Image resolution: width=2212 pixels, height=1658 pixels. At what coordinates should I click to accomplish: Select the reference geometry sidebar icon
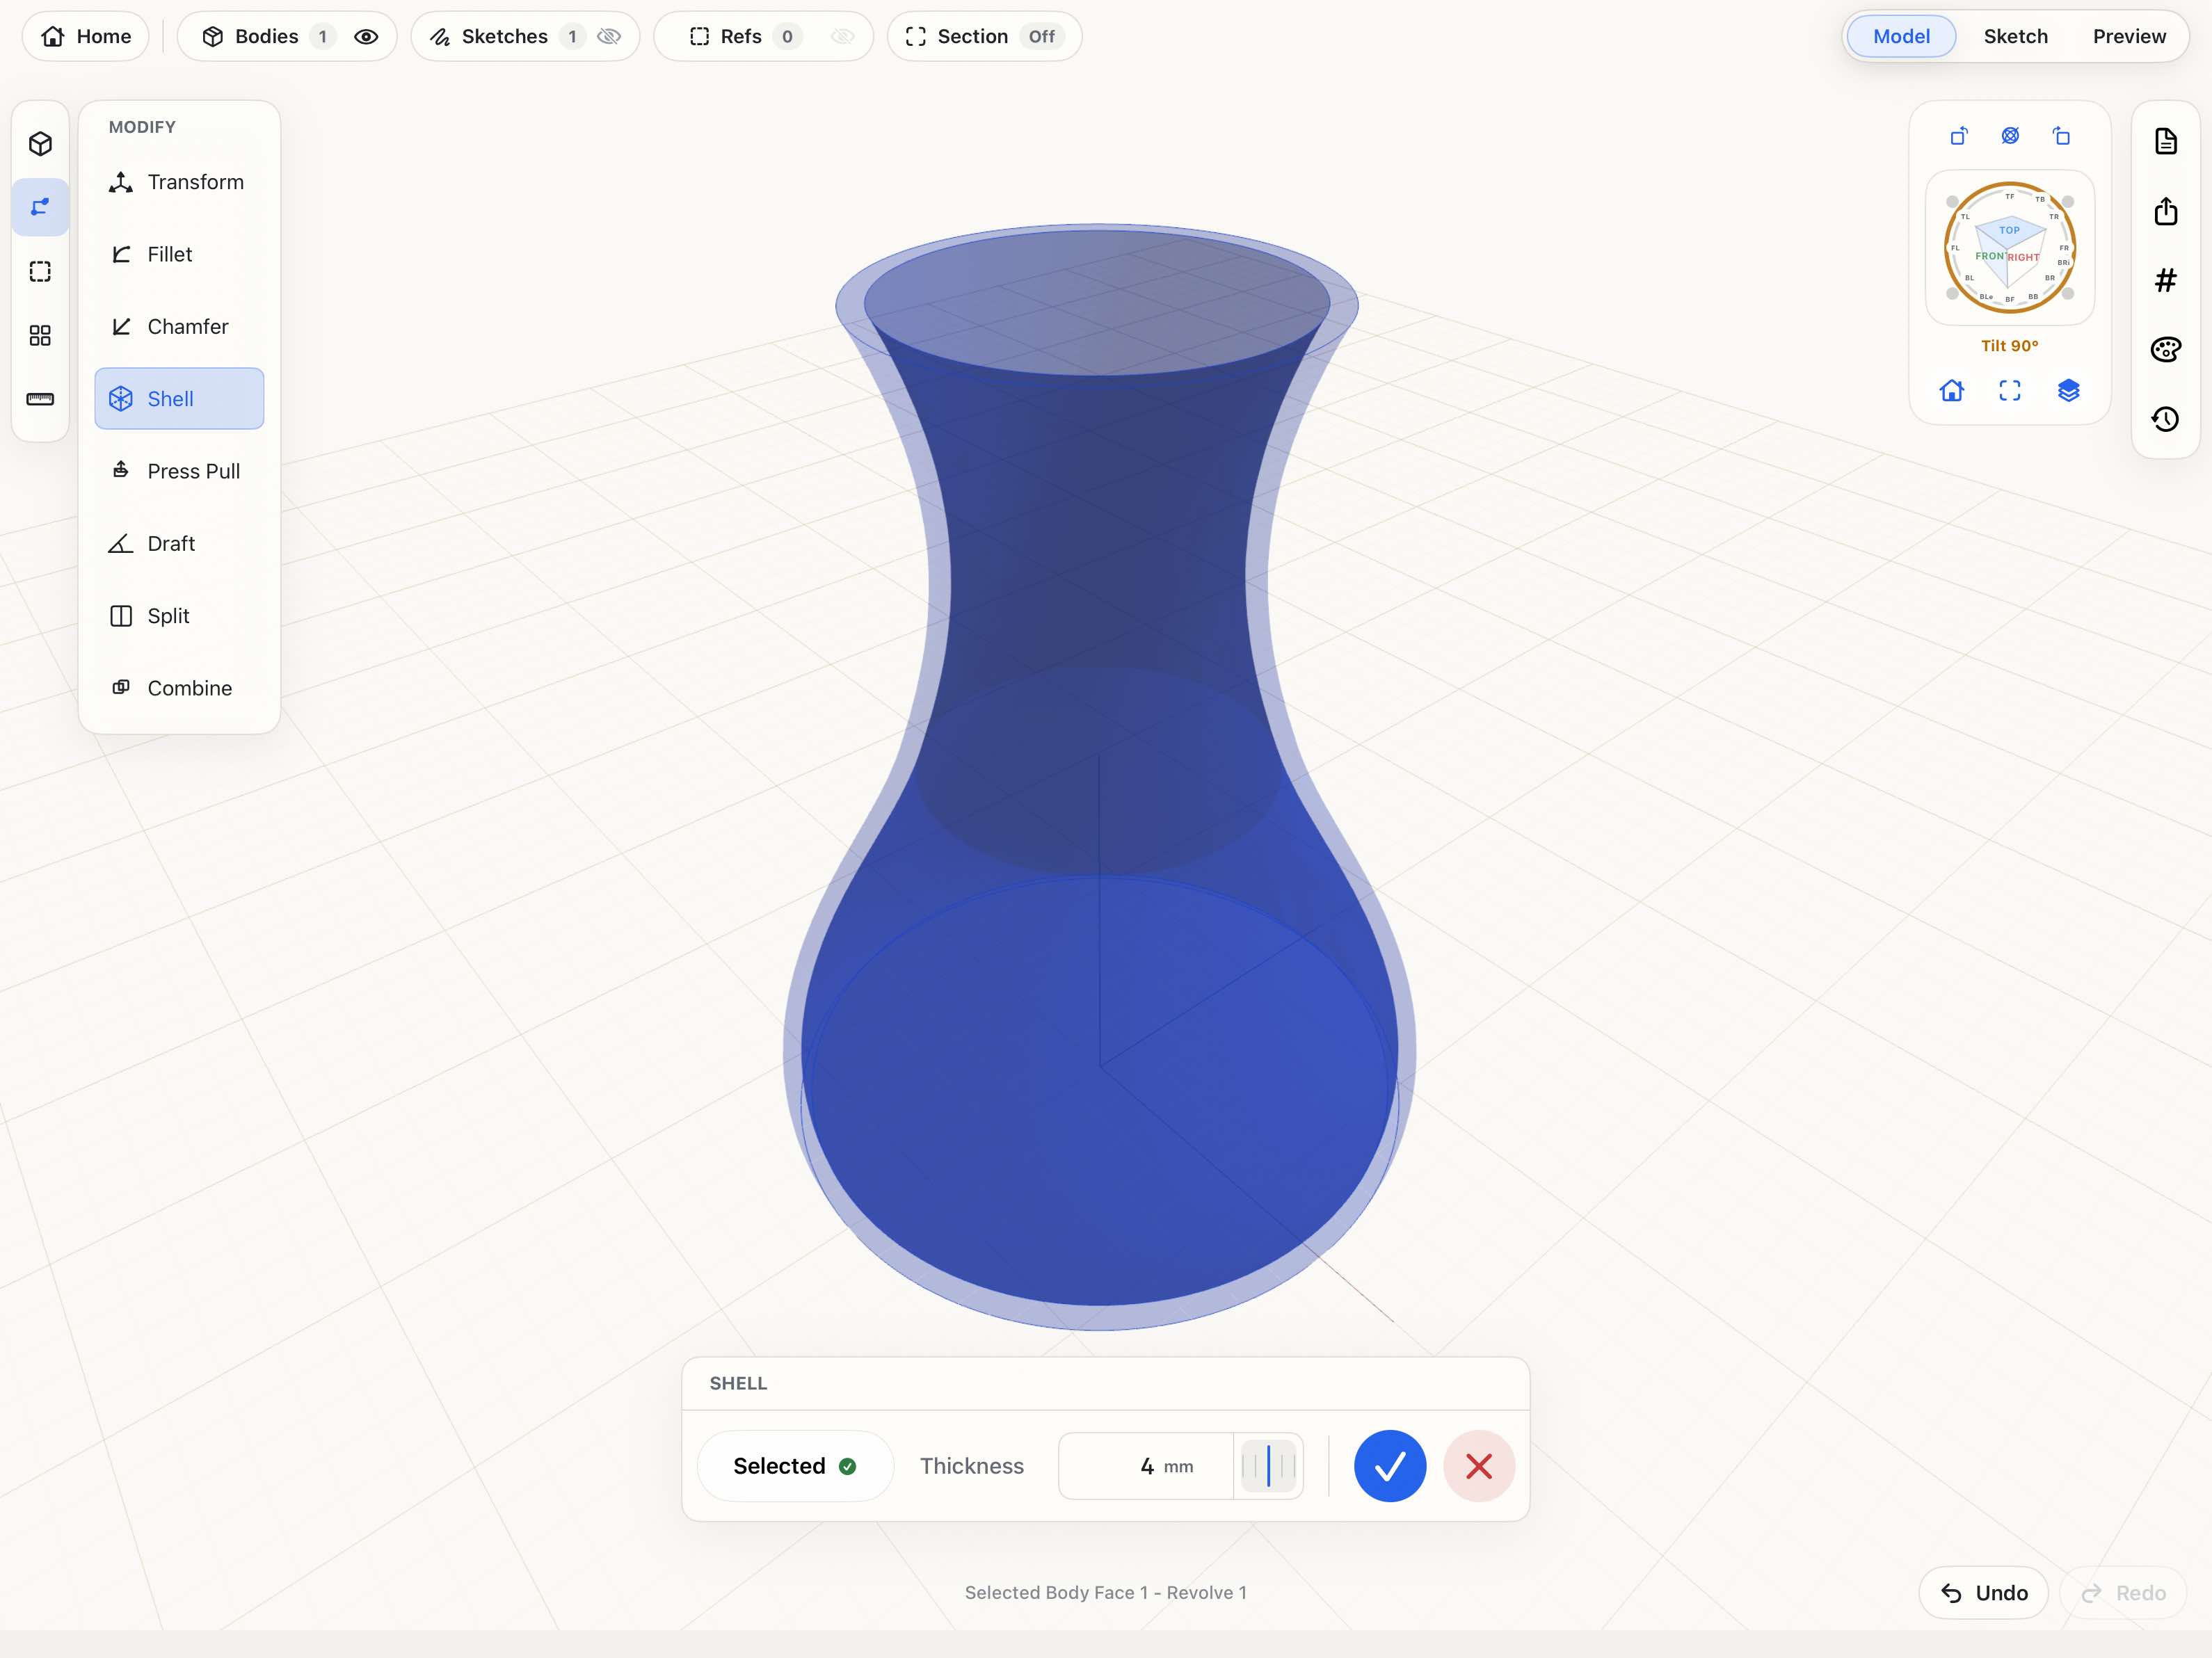tap(40, 271)
